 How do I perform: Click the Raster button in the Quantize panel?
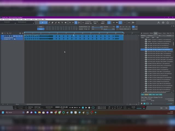(x=41, y=27)
